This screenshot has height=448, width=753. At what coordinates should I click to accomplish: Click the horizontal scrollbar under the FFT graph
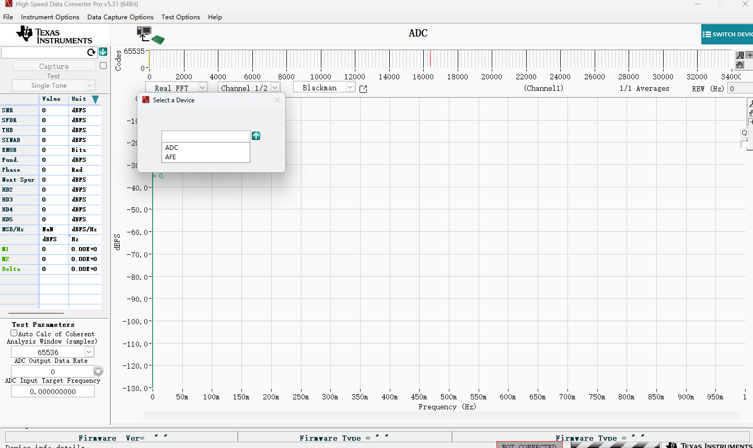pyautogui.click(x=442, y=415)
